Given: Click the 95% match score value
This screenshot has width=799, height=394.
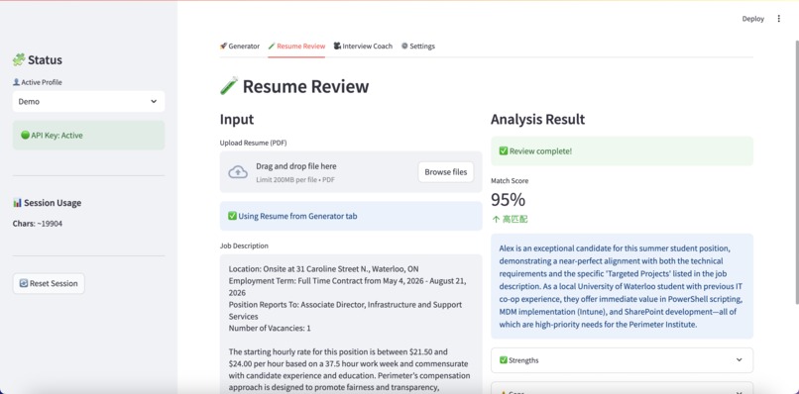Looking at the screenshot, I should [x=508, y=200].
